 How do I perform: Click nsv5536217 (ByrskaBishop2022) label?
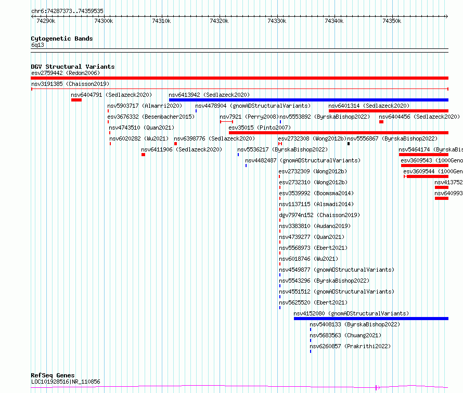click(x=282, y=149)
